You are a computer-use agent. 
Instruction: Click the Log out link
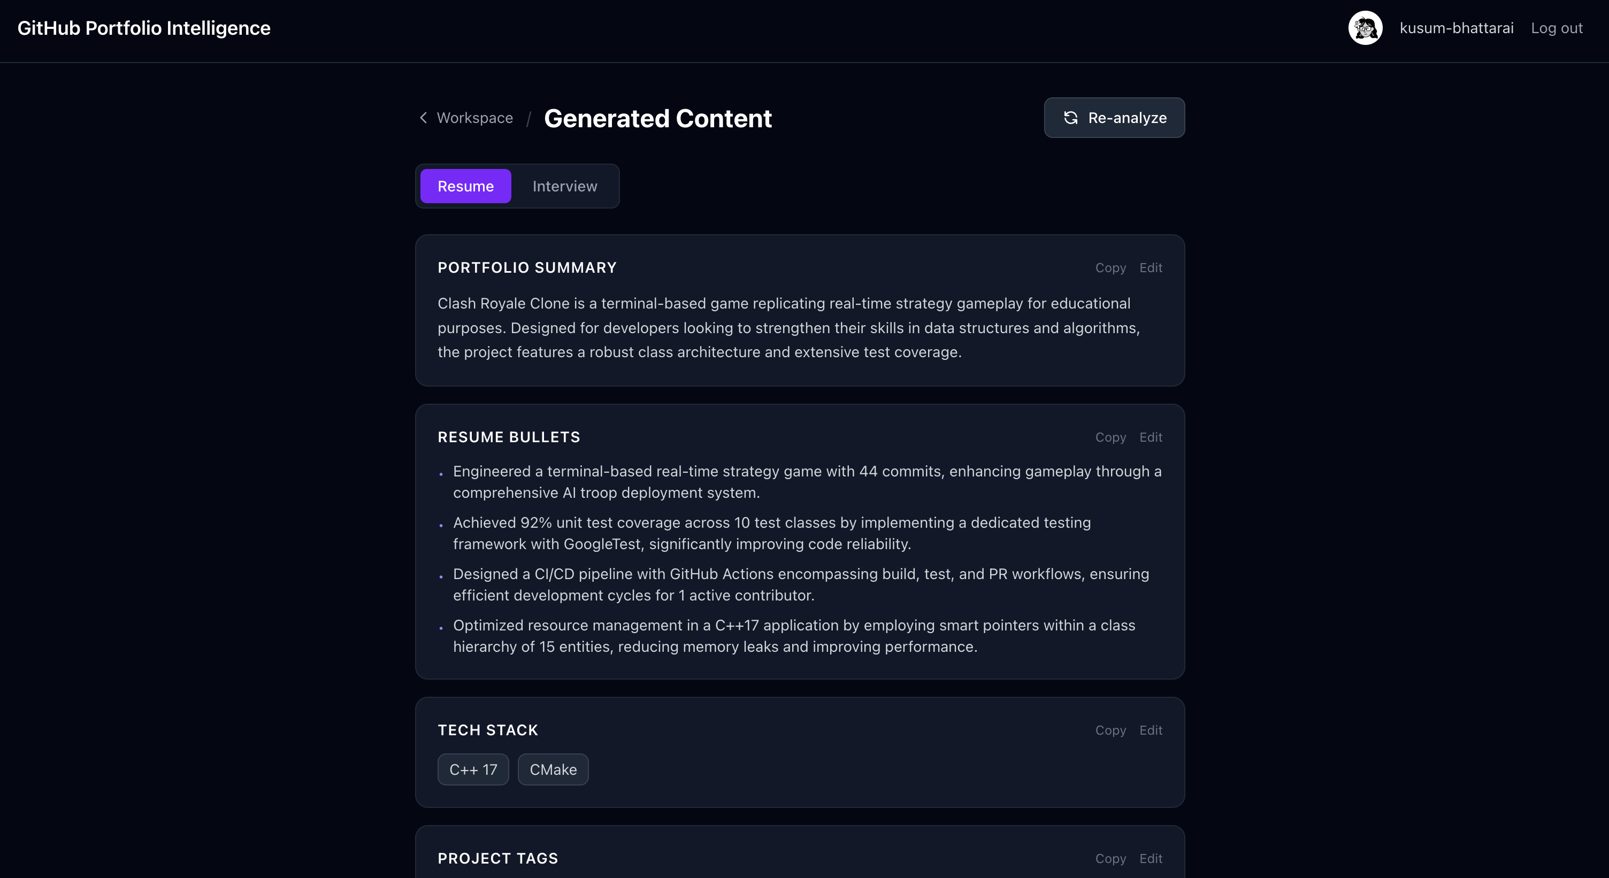1557,27
